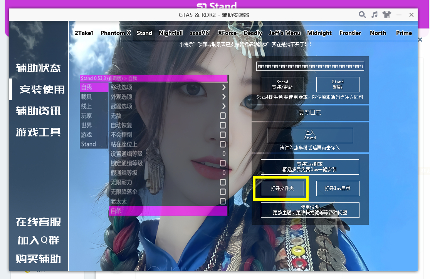Image resolution: width=430 pixels, height=279 pixels.
Task: Open the 购买辅助 purchase link
Action: (39, 259)
